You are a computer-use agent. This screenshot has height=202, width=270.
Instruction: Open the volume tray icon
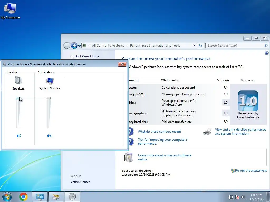pyautogui.click(x=243, y=197)
